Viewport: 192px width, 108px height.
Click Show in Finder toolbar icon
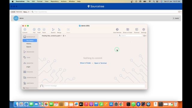pyautogui.click(x=127, y=29)
